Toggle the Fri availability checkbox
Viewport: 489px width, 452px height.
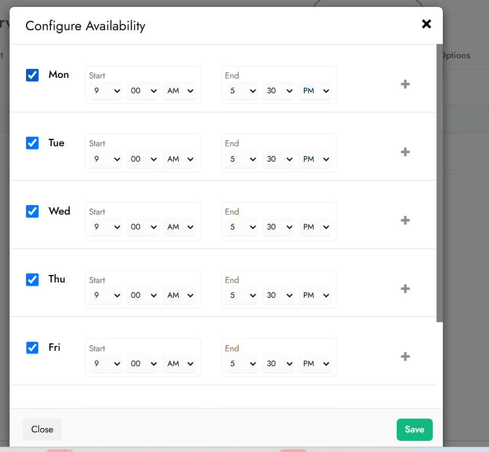click(32, 348)
